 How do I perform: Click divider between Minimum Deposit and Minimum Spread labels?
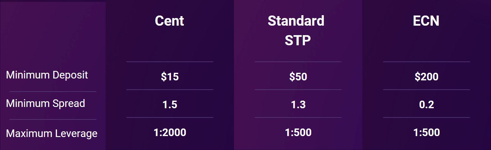53,91
